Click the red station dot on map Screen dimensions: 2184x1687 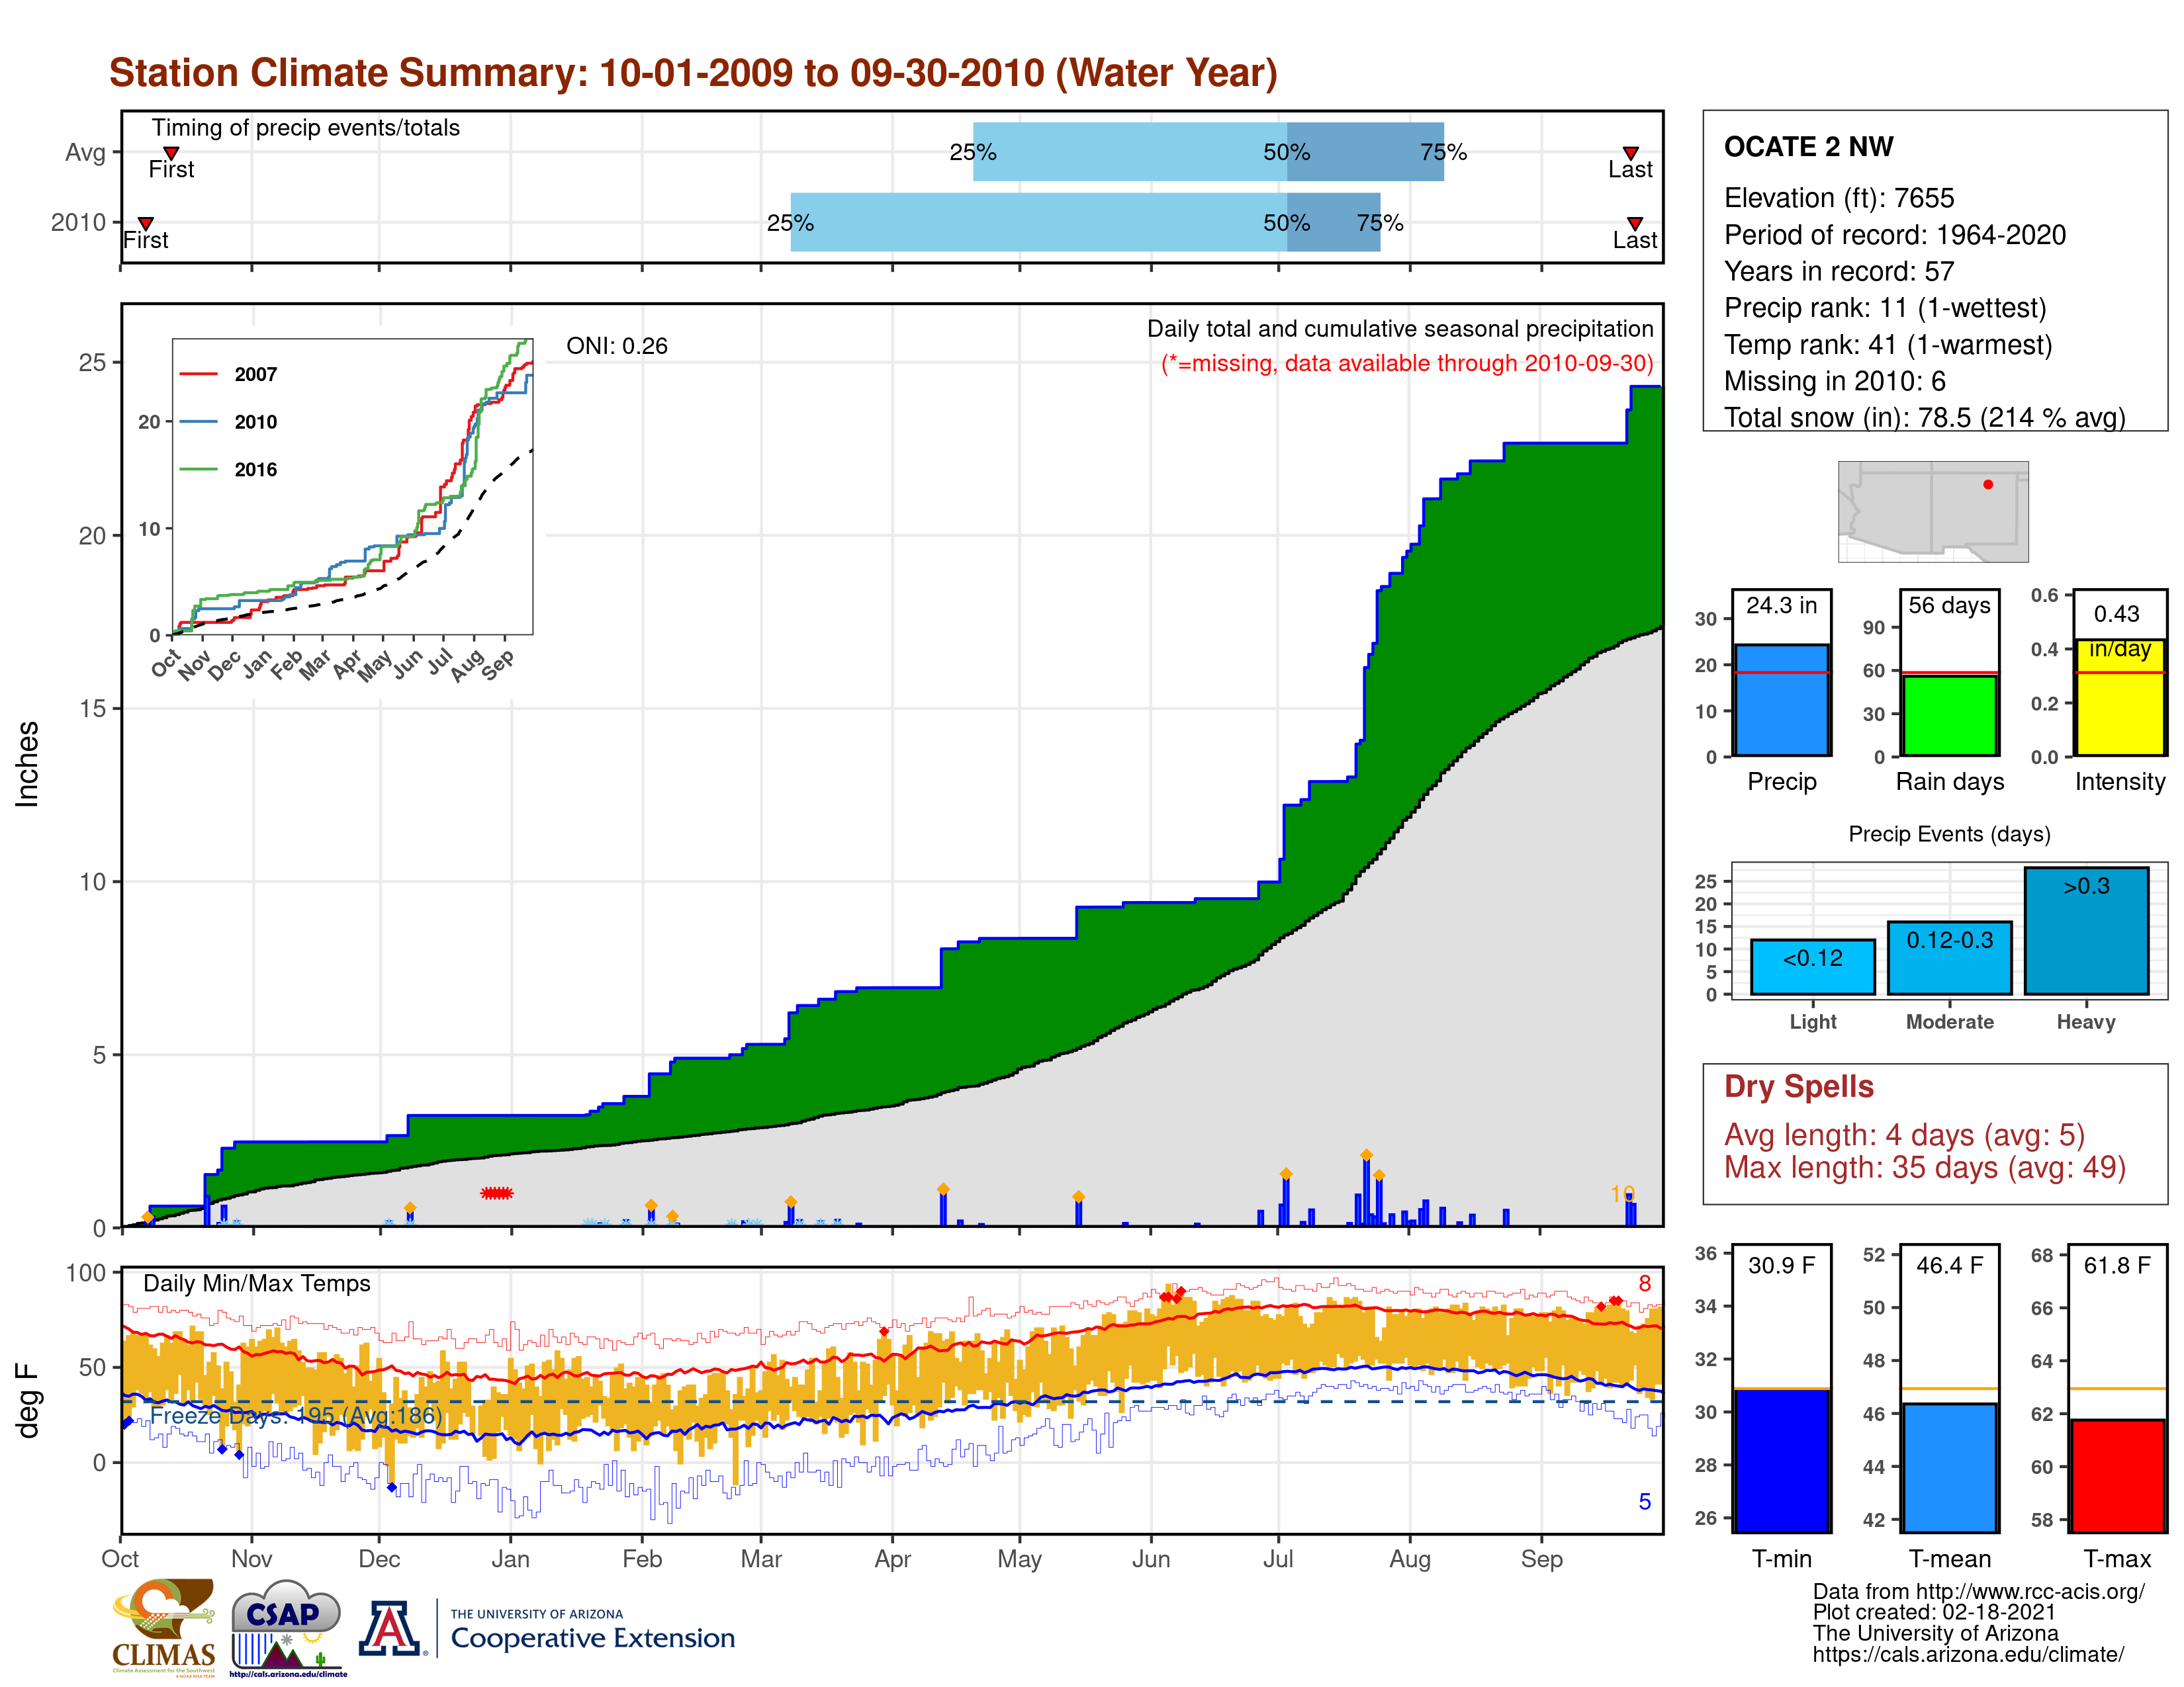1988,484
